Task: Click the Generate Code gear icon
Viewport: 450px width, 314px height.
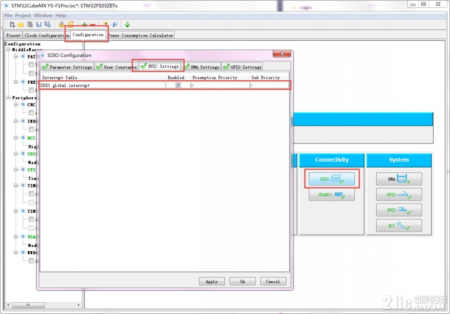Action: 62,24
